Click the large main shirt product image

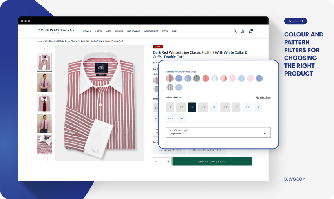(100, 103)
